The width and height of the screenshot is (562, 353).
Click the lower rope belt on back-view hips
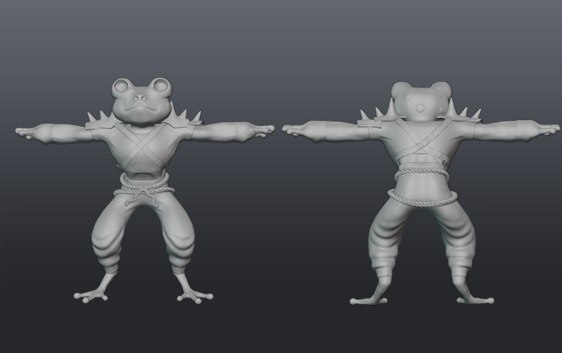tap(421, 197)
